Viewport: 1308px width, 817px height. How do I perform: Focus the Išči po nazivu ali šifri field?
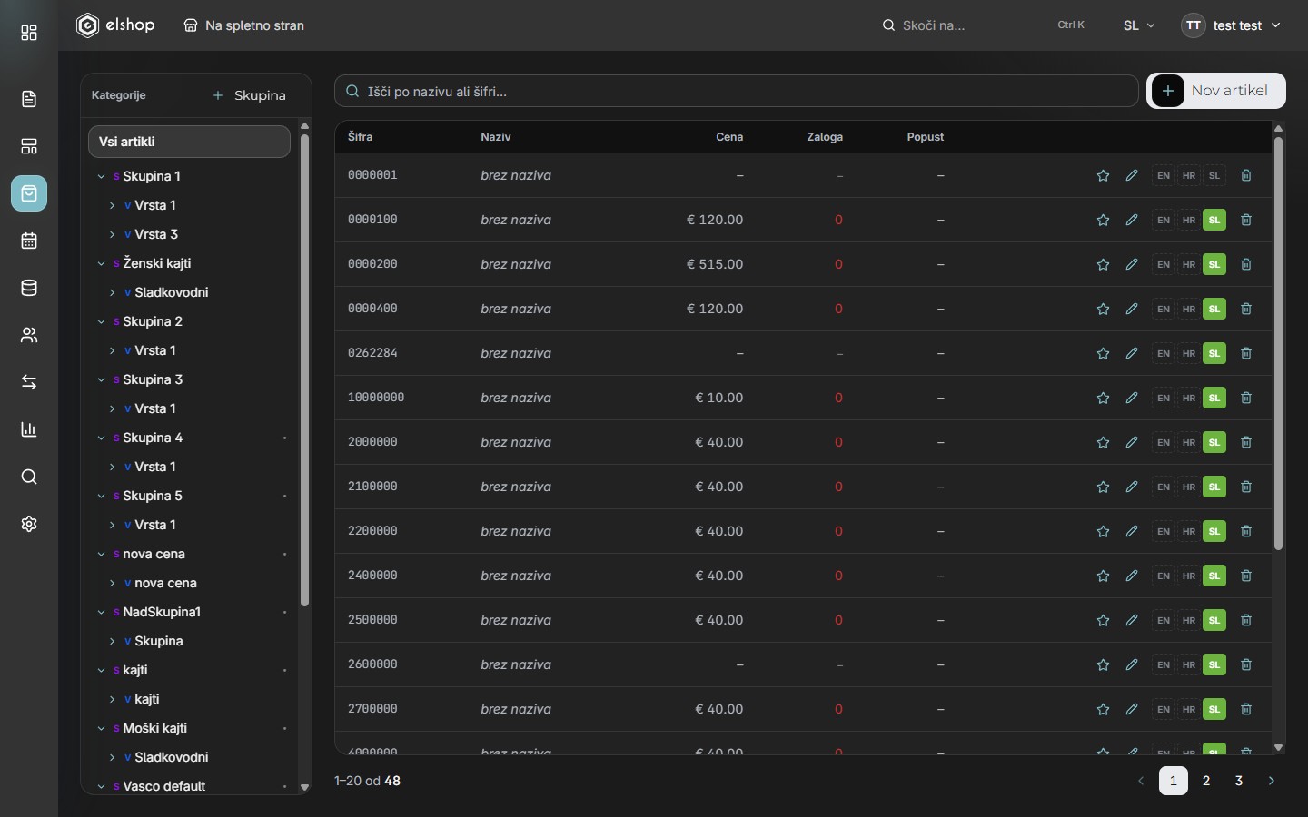(737, 91)
